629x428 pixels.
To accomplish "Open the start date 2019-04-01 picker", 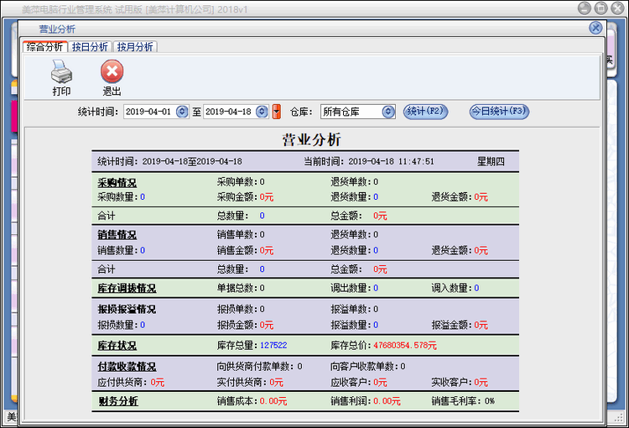I will (182, 112).
